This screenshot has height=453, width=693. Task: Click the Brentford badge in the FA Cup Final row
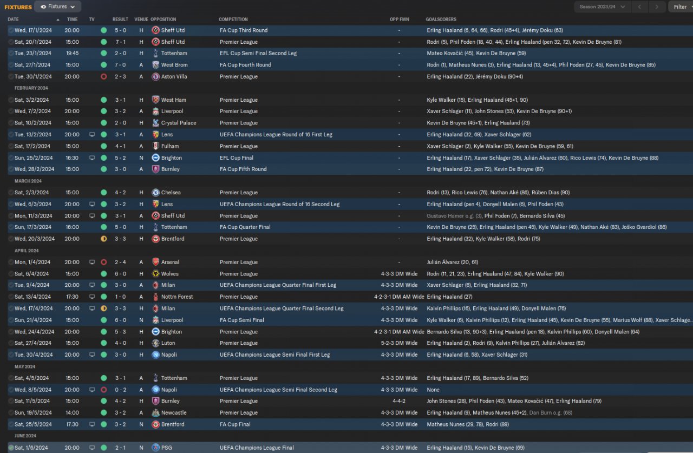click(x=156, y=424)
